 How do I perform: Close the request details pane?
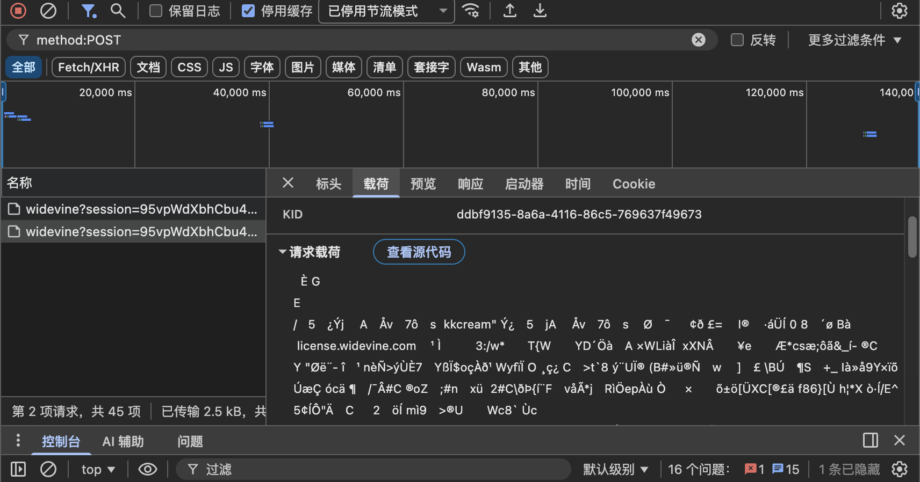[288, 183]
